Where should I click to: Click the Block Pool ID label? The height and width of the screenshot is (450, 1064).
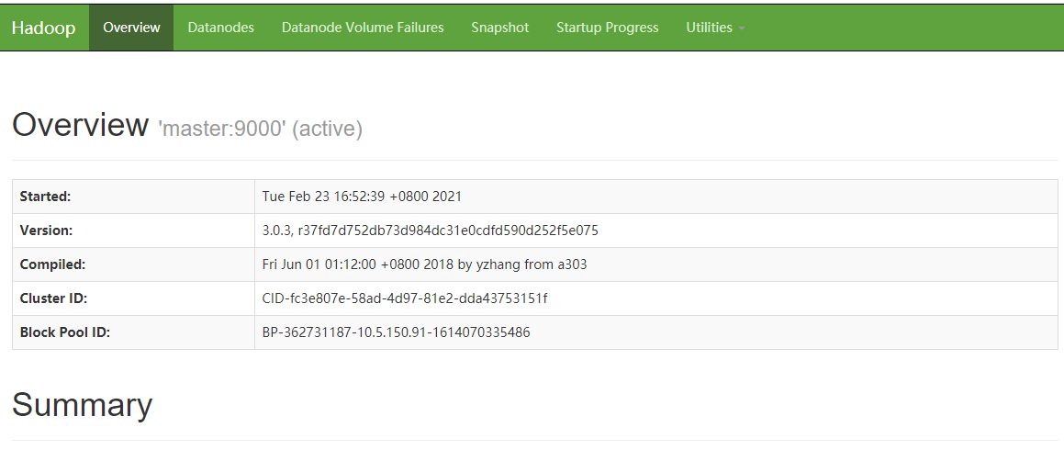(65, 332)
